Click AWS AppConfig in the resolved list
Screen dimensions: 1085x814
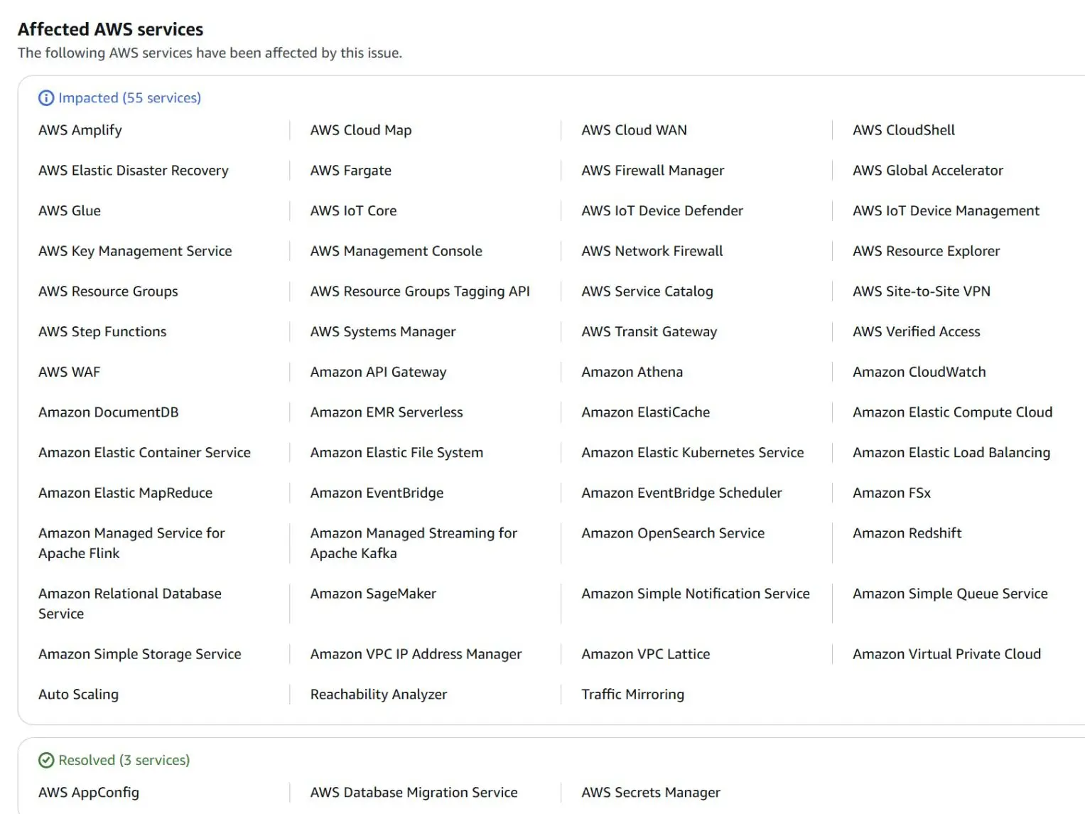(x=89, y=793)
